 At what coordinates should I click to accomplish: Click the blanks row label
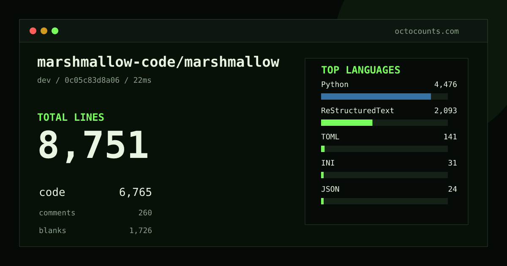pyautogui.click(x=52, y=231)
